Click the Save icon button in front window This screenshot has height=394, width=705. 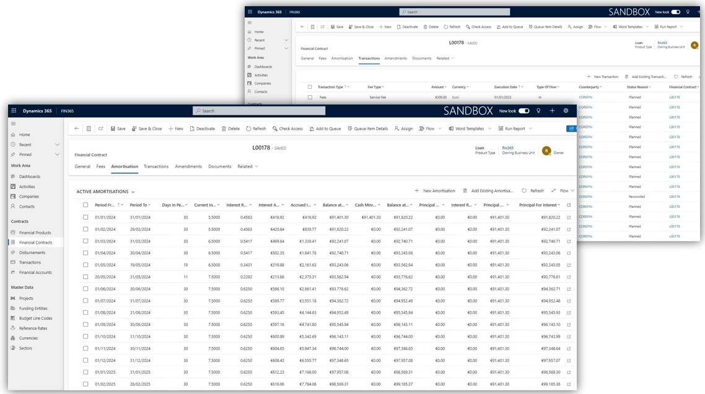118,129
